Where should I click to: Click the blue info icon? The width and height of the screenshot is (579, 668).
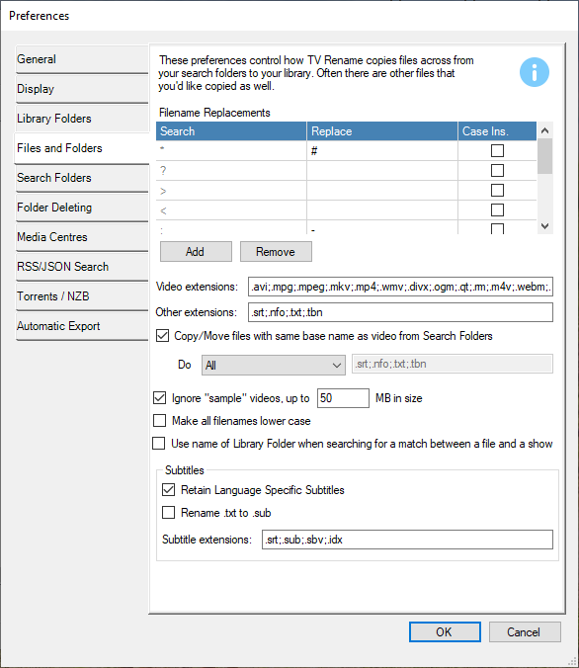(535, 72)
